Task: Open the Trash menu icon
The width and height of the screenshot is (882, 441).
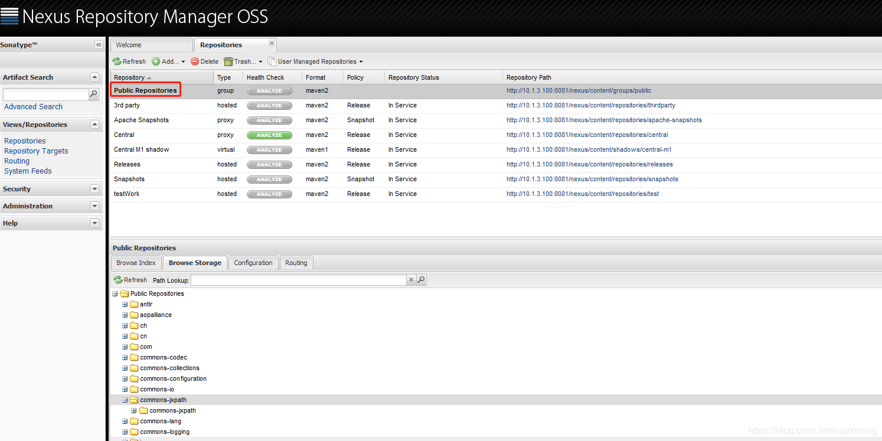Action: (x=228, y=61)
